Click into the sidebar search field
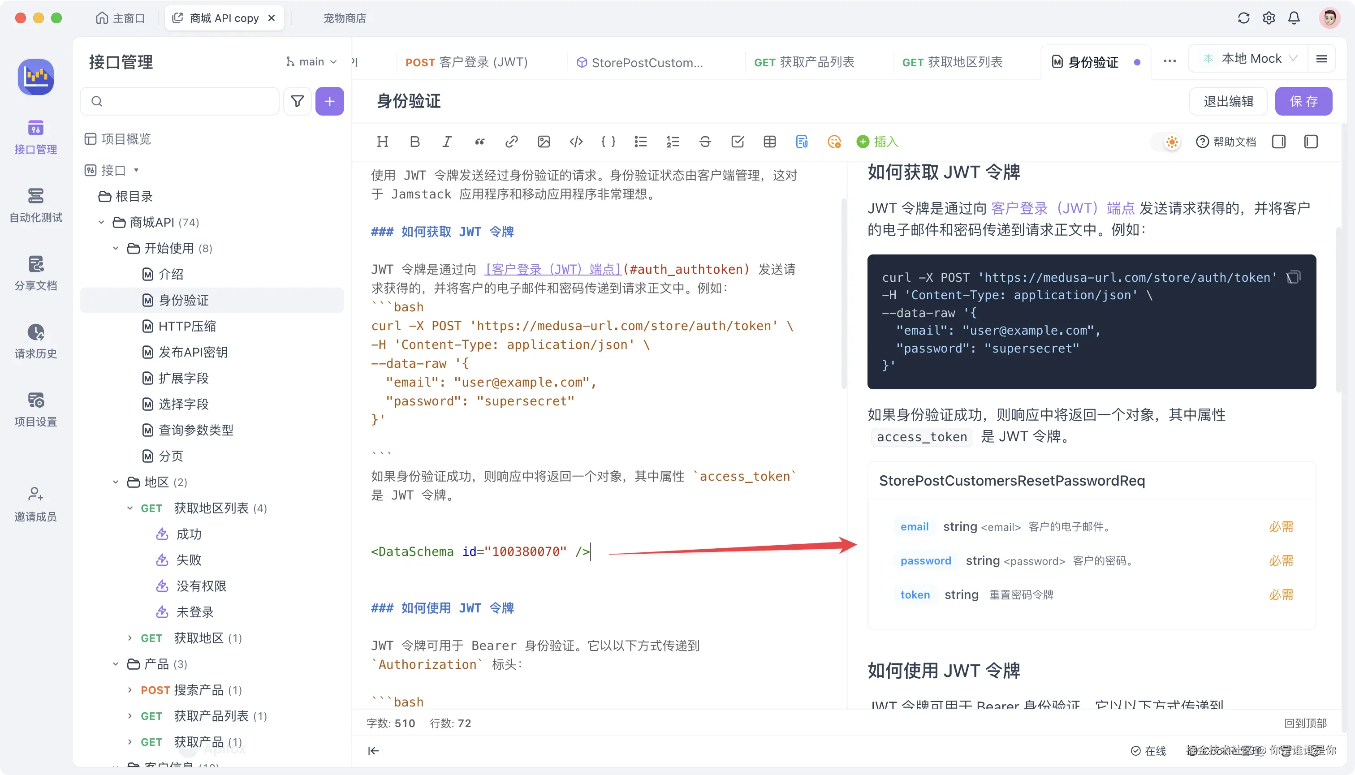This screenshot has height=775, width=1355. (179, 101)
